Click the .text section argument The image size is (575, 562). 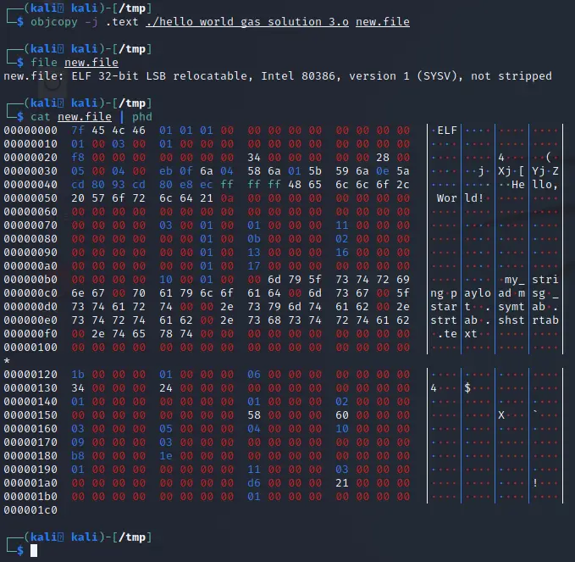pos(122,22)
